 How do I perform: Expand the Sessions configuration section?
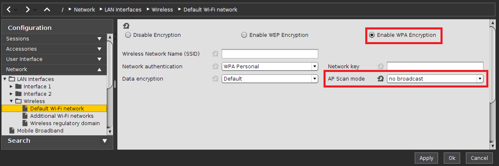[53, 39]
